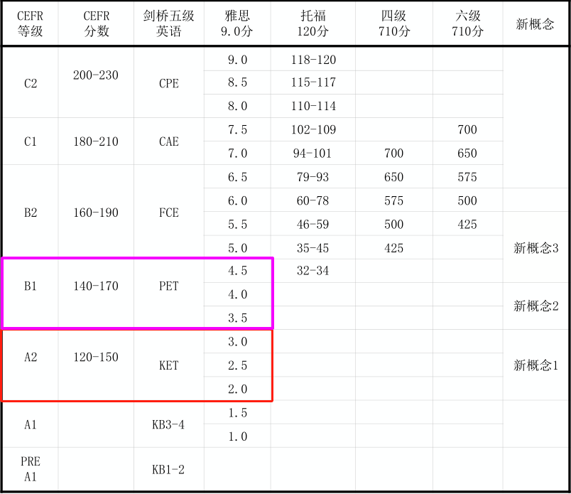Click the CEFR等级 column header

coord(30,21)
